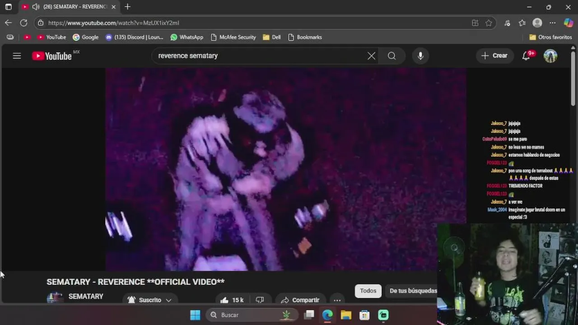This screenshot has height=325, width=578.
Task: Open the Bookmarks page shortcut
Action: (x=305, y=37)
